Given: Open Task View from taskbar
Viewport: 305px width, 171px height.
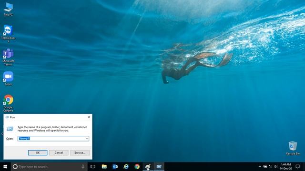Looking at the screenshot, I should coord(93,167).
